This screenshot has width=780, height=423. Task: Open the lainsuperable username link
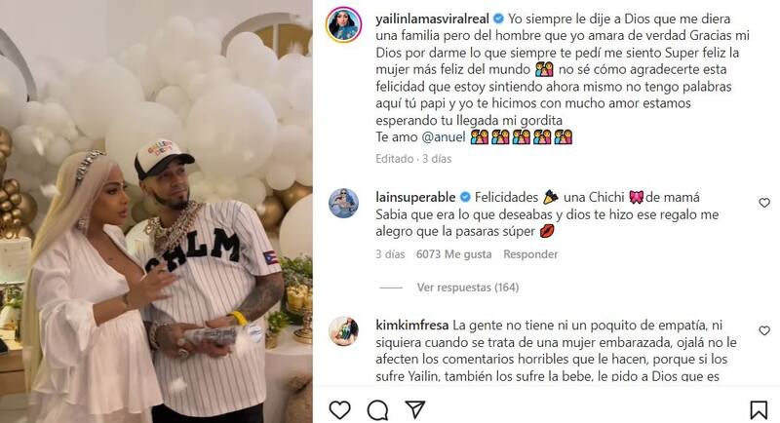pyautogui.click(x=415, y=197)
